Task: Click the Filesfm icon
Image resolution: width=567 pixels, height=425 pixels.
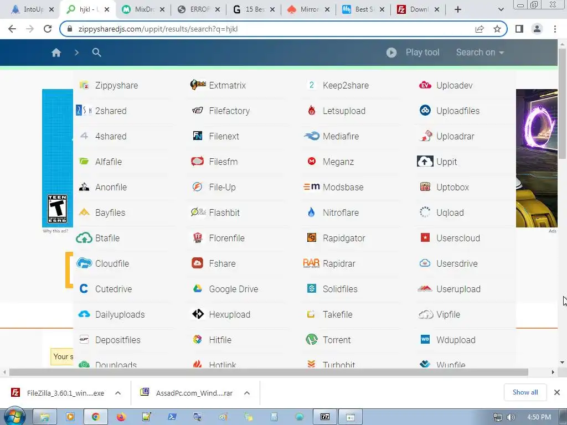Action: (x=198, y=161)
